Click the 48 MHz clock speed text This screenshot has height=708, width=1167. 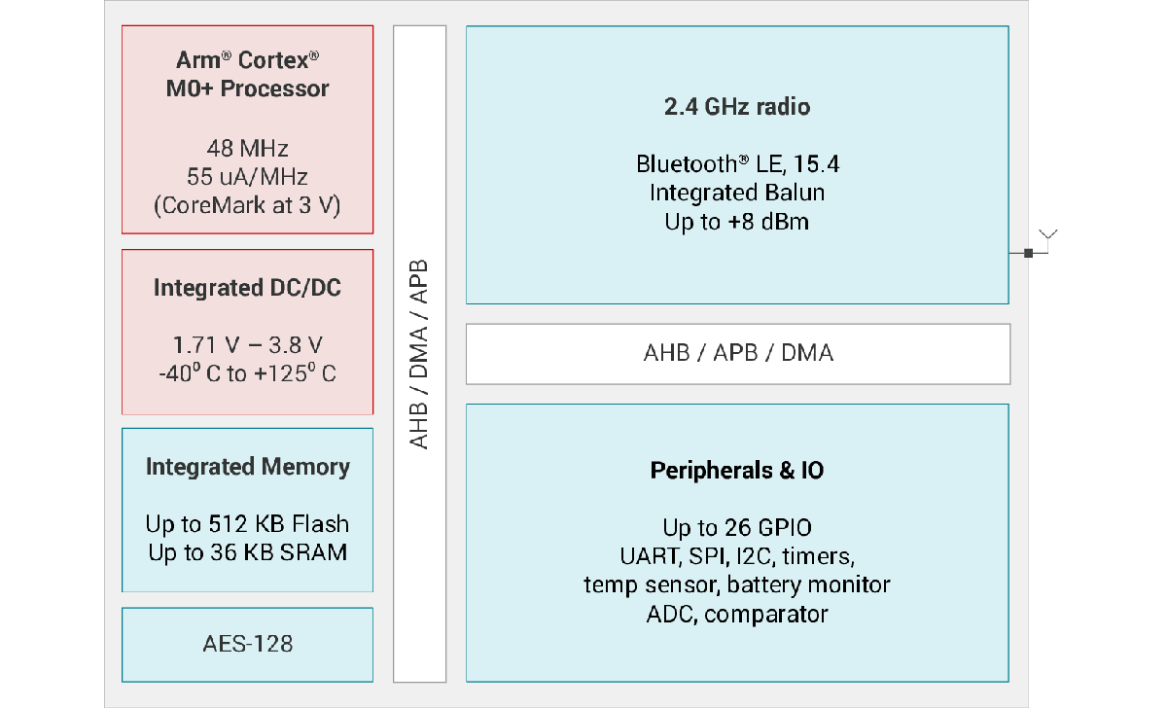247,149
